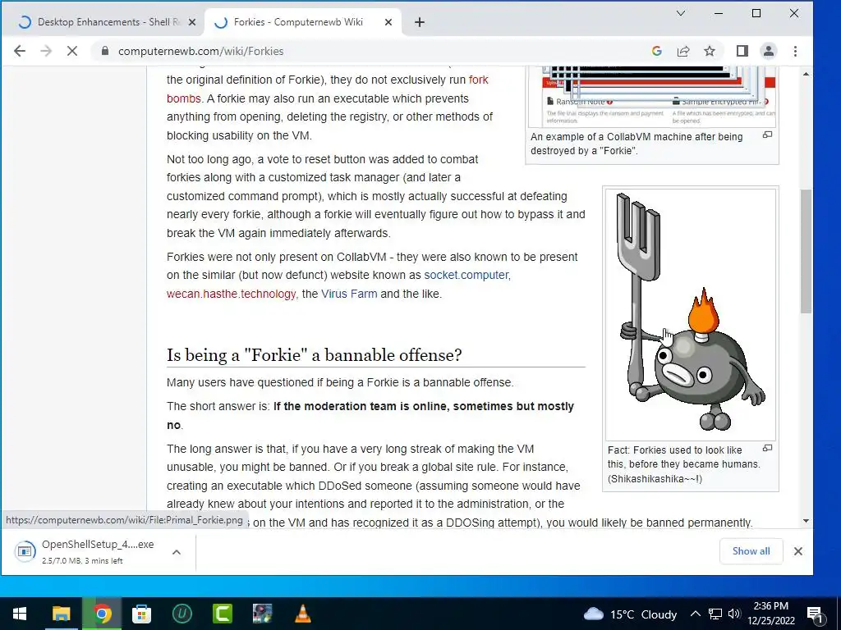Open the Chrome side panel
Image resolution: width=841 pixels, height=630 pixels.
pyautogui.click(x=742, y=51)
